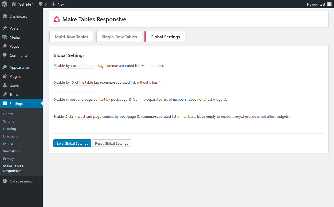Image resolution: width=334 pixels, height=207 pixels.
Task: Click Reset Global Settings
Action: pos(111,143)
